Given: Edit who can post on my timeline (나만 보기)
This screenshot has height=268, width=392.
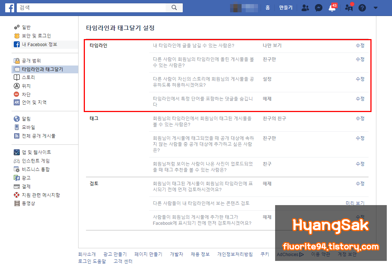Looking at the screenshot, I should [x=360, y=45].
